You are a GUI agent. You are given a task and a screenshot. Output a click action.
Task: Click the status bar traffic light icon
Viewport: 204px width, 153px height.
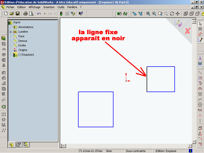pyautogui.click(x=190, y=151)
